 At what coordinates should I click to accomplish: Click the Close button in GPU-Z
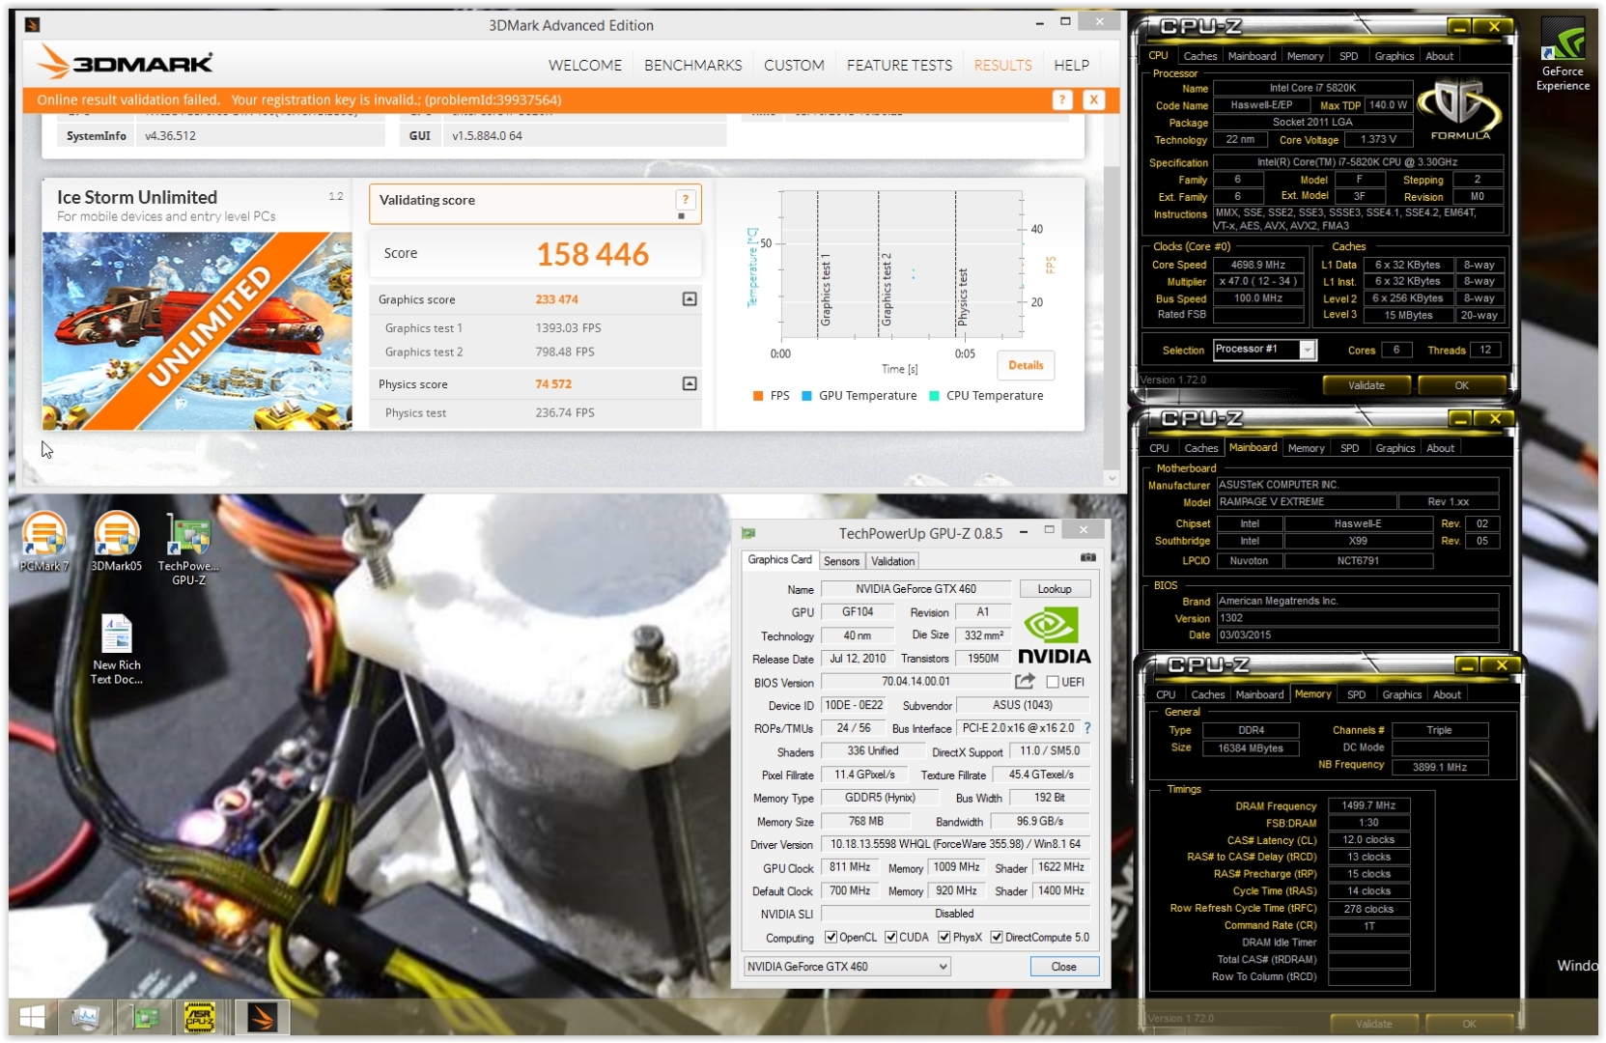(x=1063, y=966)
